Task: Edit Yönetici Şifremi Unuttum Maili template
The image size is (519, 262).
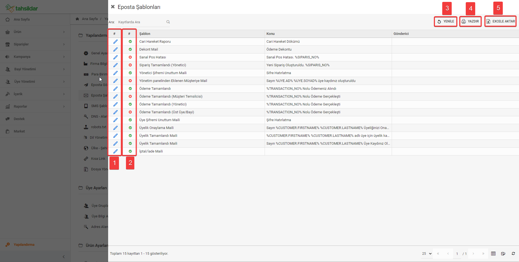Action: click(x=115, y=73)
